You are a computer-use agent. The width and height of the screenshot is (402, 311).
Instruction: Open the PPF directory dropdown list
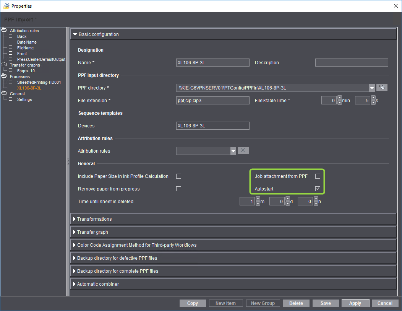pos(372,87)
